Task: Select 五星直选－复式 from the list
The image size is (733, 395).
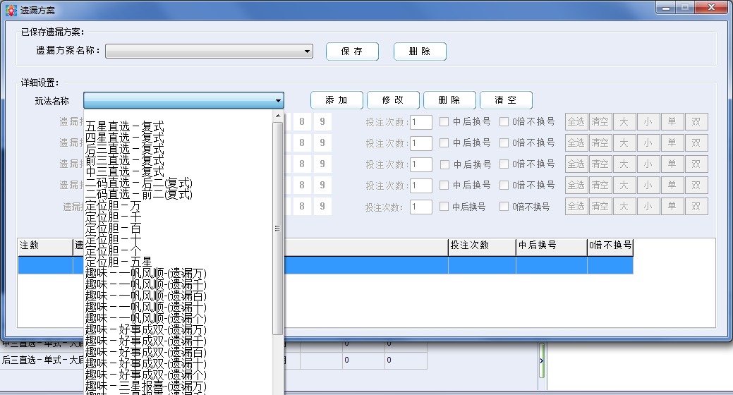Action: coord(125,126)
